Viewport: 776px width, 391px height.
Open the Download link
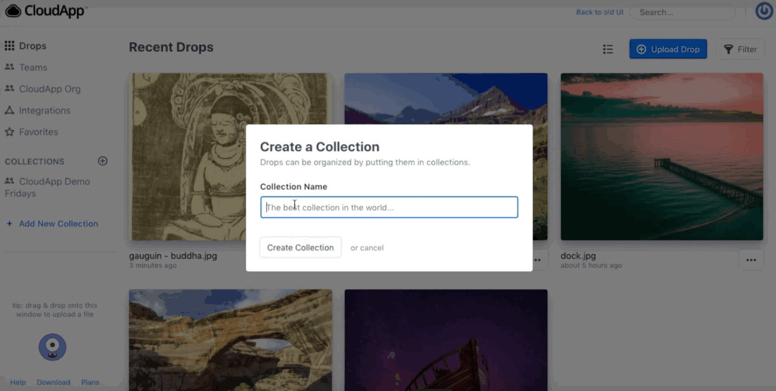click(x=53, y=382)
